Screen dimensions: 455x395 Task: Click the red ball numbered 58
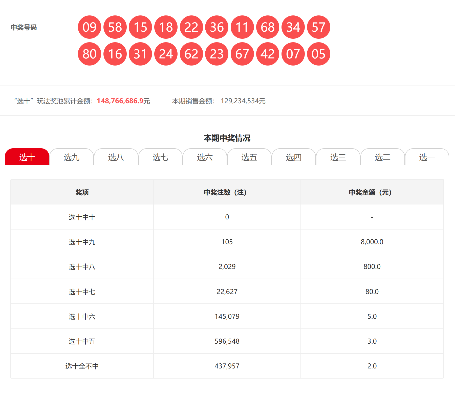pyautogui.click(x=115, y=27)
